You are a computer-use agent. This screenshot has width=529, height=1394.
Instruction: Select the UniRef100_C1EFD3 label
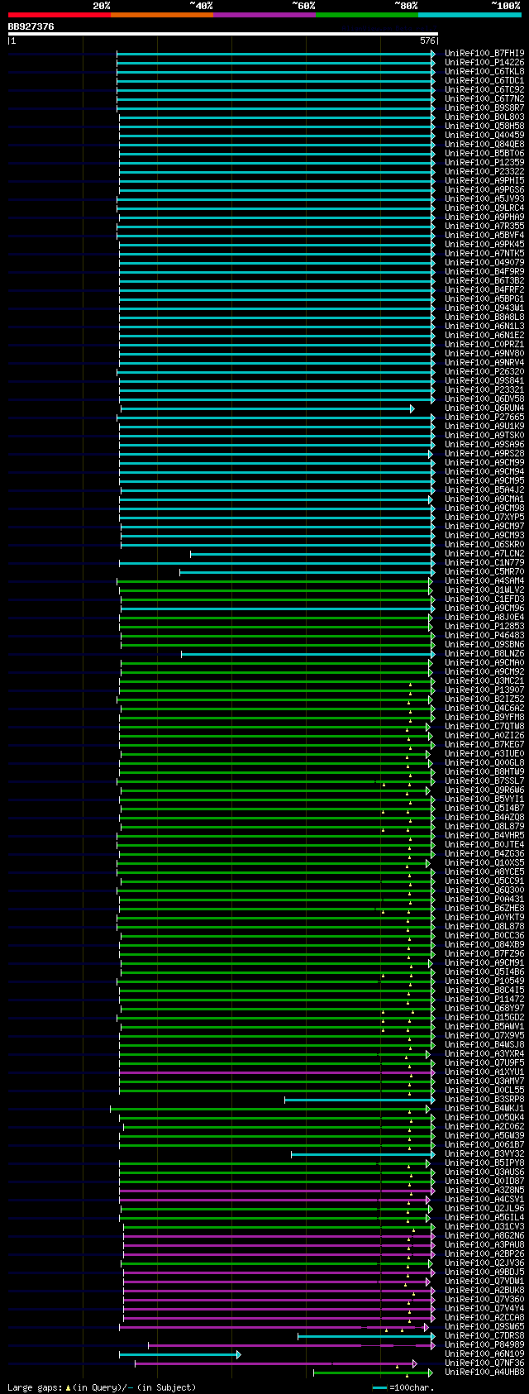(x=484, y=599)
